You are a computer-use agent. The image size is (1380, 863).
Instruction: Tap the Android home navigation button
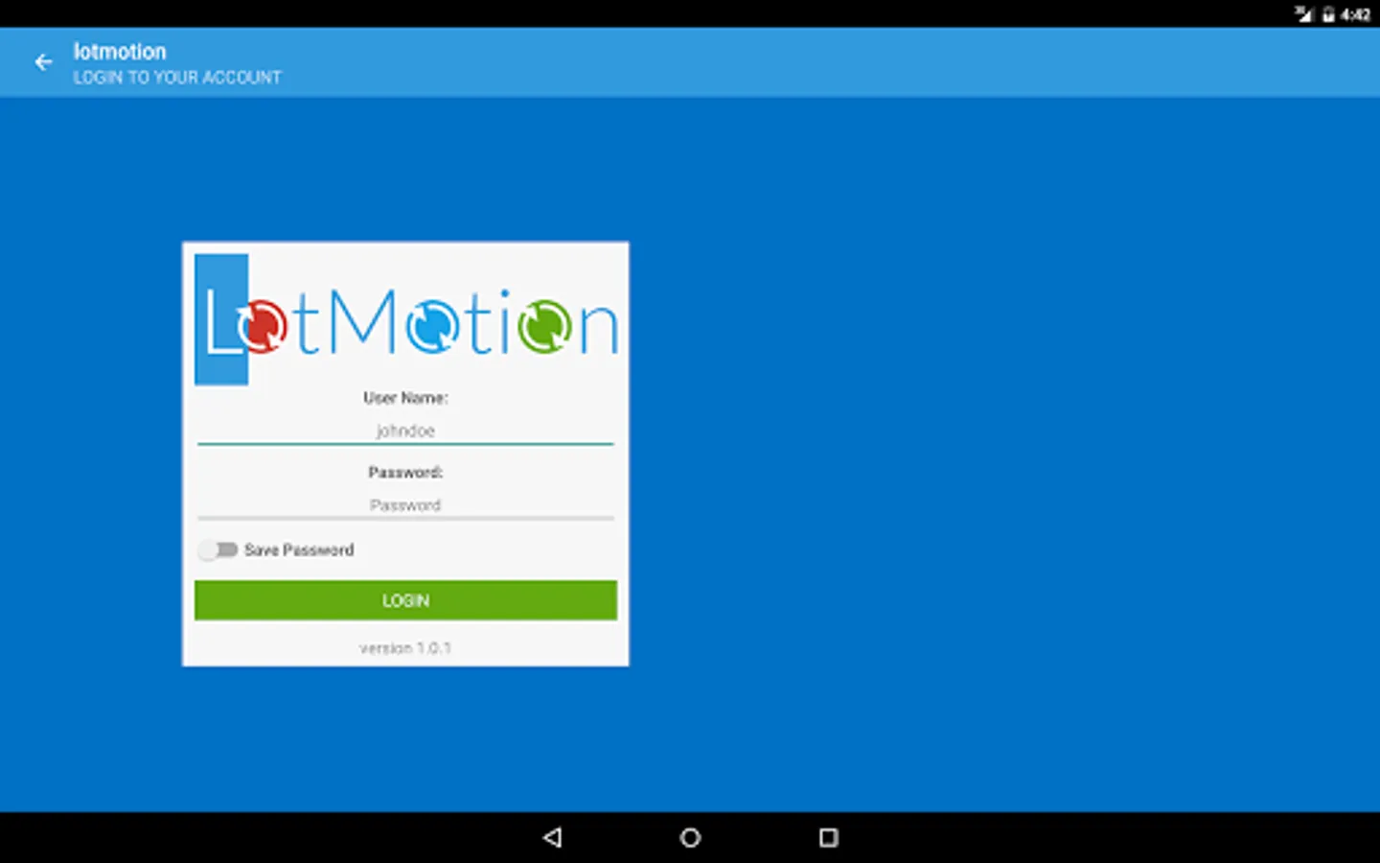690,837
